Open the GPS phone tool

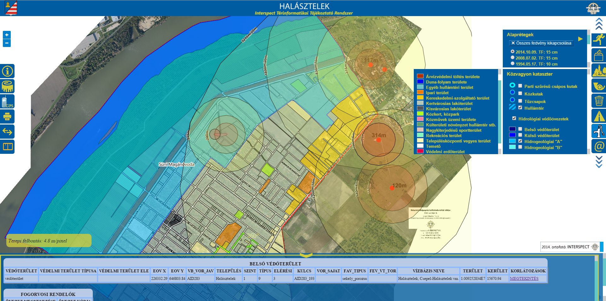[x=7, y=101]
